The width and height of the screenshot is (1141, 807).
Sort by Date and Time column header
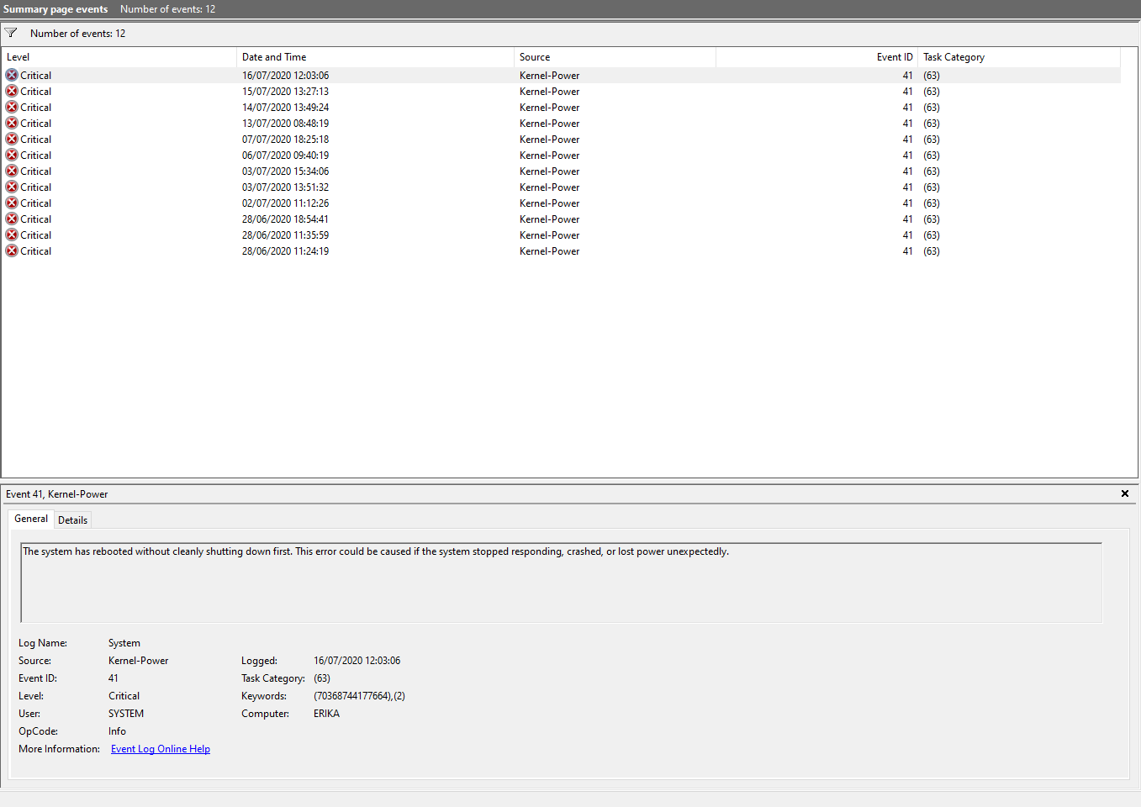(375, 57)
